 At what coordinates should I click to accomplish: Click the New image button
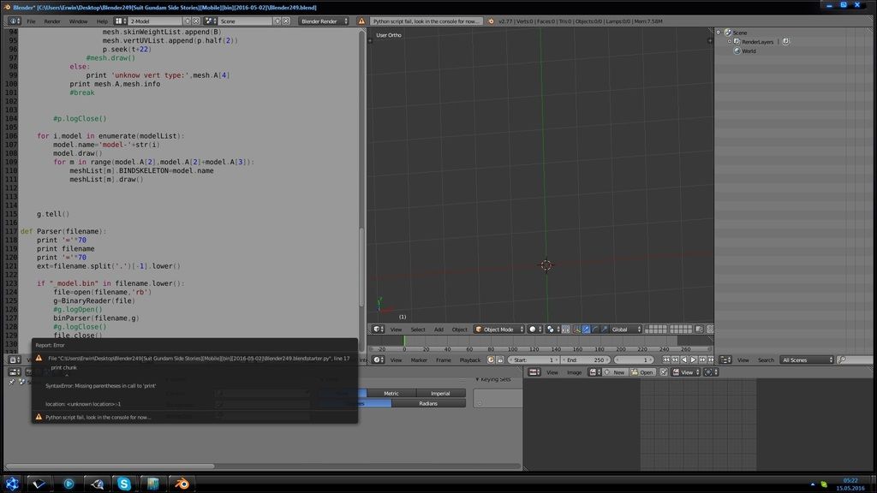point(615,372)
